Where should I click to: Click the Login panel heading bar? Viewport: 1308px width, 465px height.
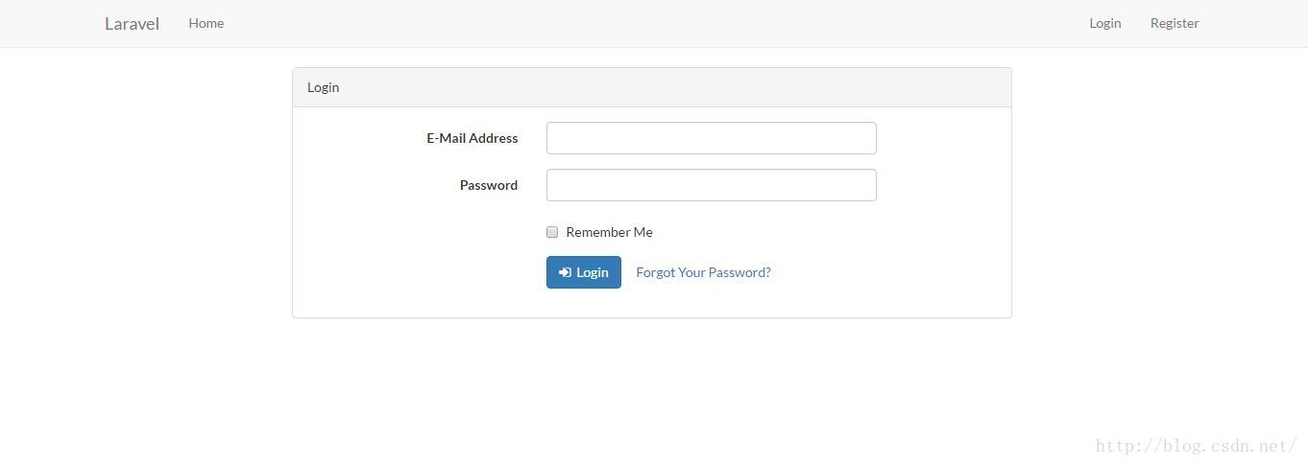click(x=652, y=87)
